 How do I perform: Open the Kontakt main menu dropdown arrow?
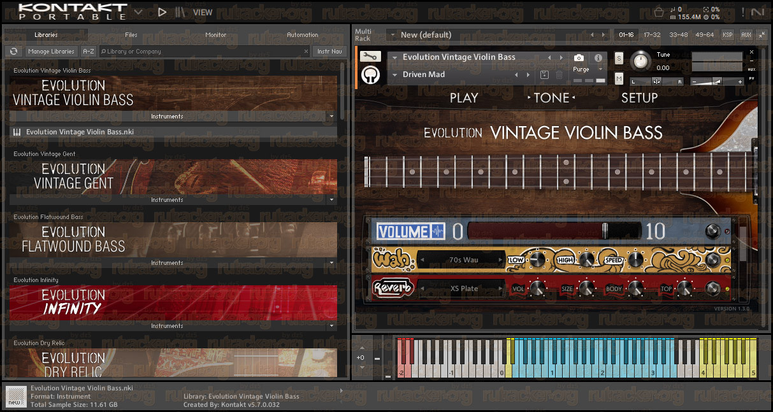[x=138, y=11]
